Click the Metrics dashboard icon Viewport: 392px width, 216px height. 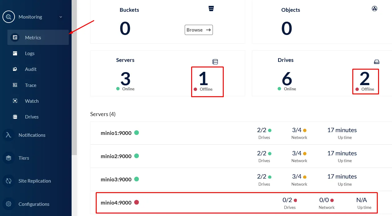pos(15,37)
